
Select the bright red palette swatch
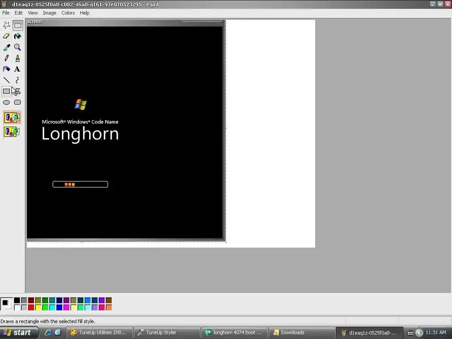(x=31, y=308)
